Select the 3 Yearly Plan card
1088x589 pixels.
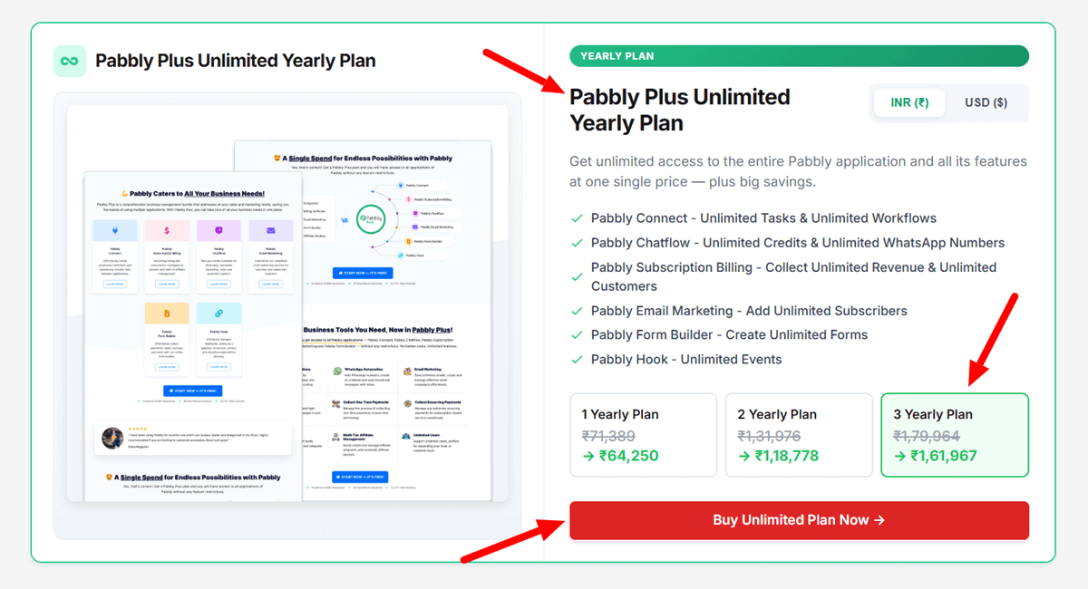click(955, 435)
